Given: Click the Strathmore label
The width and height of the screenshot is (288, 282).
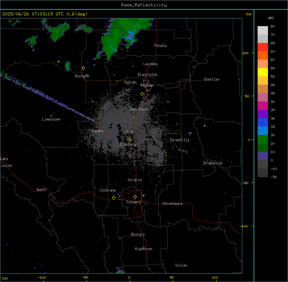Looking at the screenshot, I should 172,204.
